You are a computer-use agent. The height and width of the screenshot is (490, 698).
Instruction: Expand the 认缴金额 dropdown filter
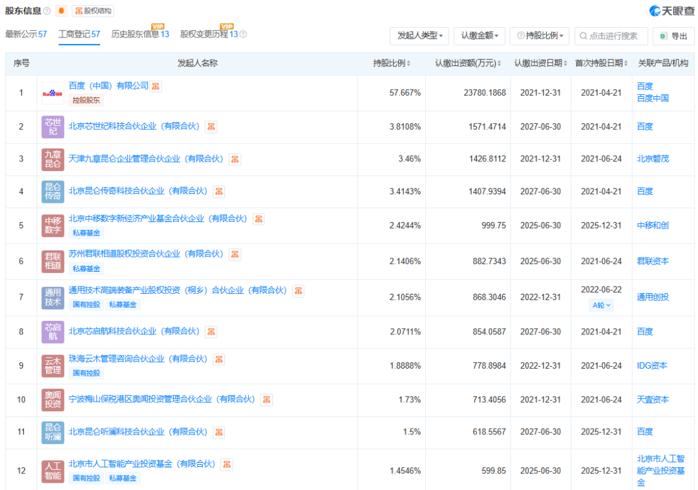tap(479, 36)
